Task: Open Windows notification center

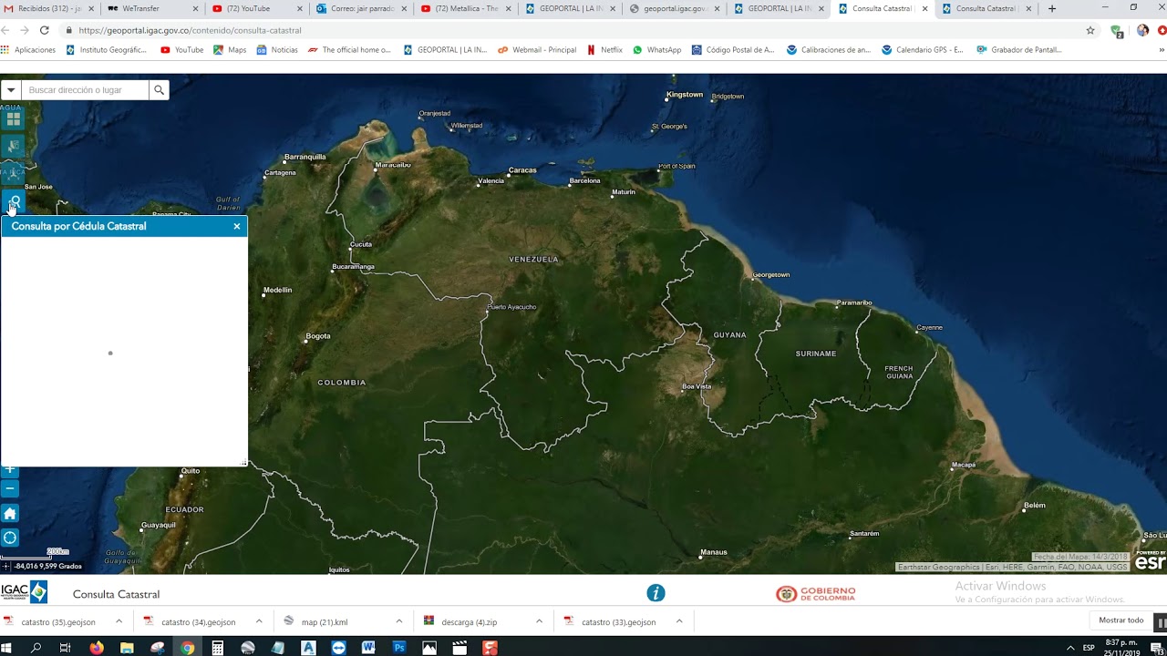Action: 1157,648
